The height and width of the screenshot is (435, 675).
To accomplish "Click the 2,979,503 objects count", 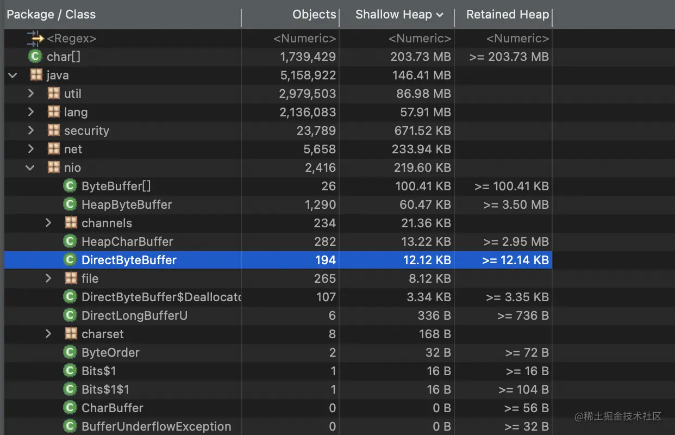I will pos(308,94).
